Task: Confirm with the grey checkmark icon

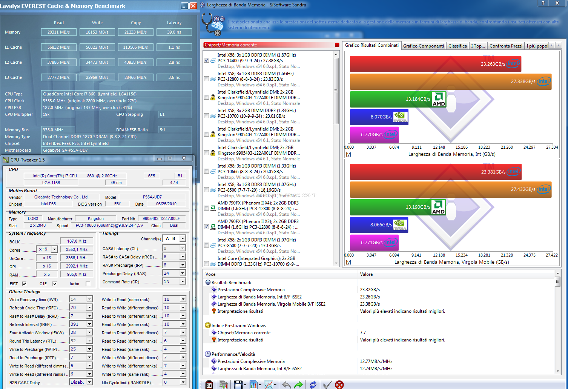Action: pyautogui.click(x=327, y=384)
